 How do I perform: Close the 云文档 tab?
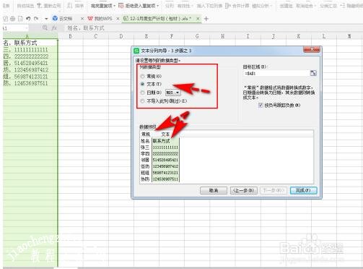tap(82, 19)
